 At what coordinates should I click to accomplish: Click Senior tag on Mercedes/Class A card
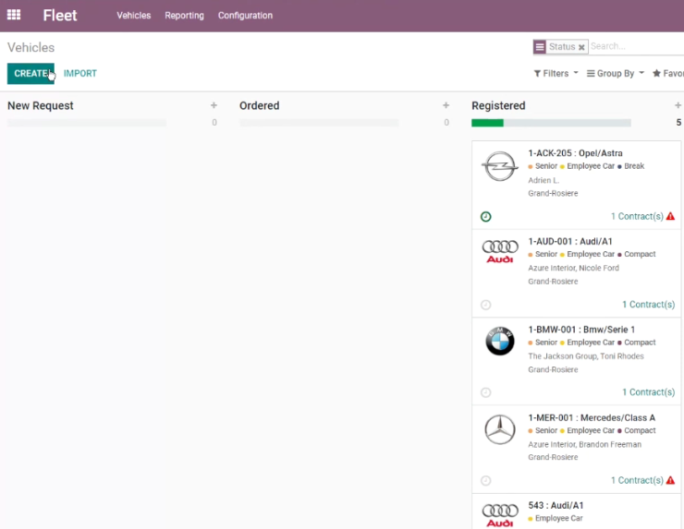point(546,430)
